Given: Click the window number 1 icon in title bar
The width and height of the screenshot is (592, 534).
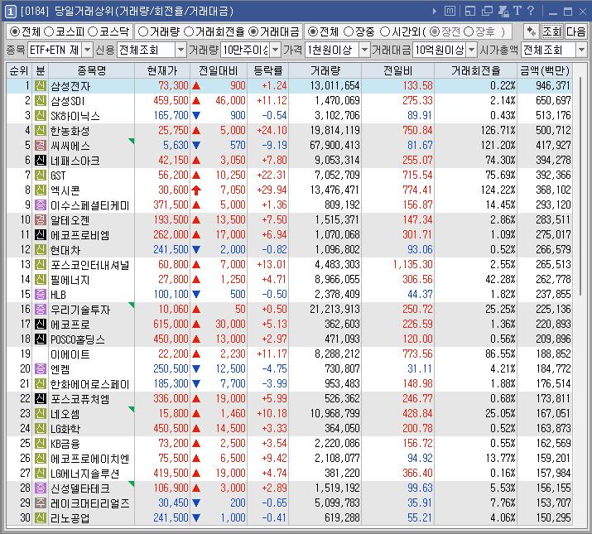Looking at the screenshot, I should tap(10, 12).
